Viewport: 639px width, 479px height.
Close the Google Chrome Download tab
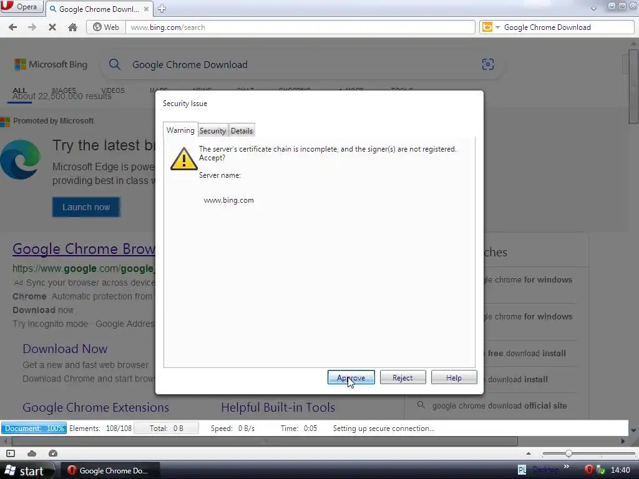coord(146,9)
